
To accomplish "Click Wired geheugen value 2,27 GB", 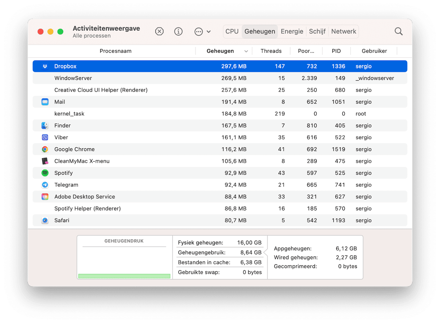I will pyautogui.click(x=346, y=258).
